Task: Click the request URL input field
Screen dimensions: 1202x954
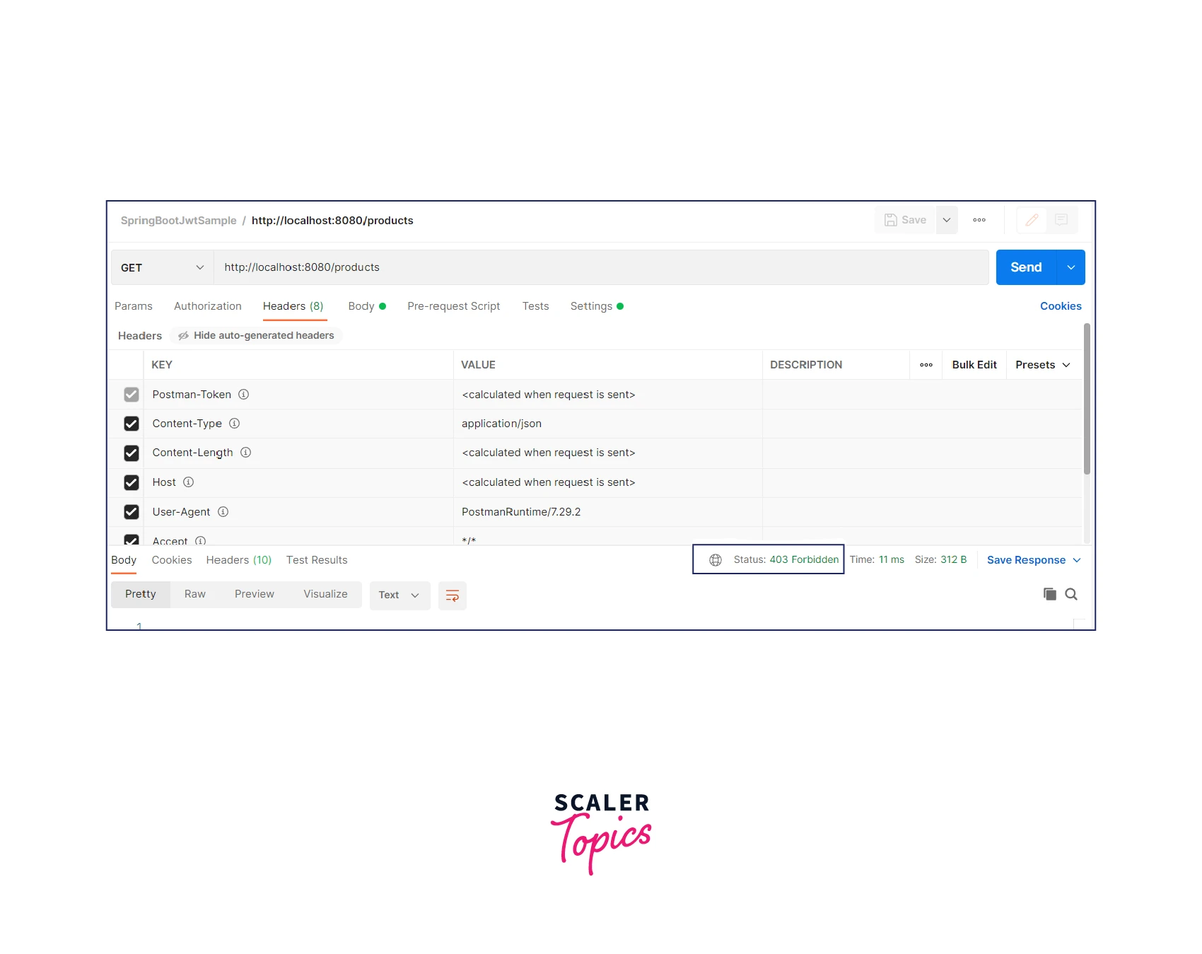Action: (601, 267)
